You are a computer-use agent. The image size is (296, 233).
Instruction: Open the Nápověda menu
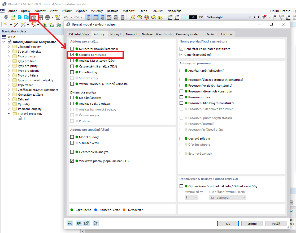click(175, 11)
